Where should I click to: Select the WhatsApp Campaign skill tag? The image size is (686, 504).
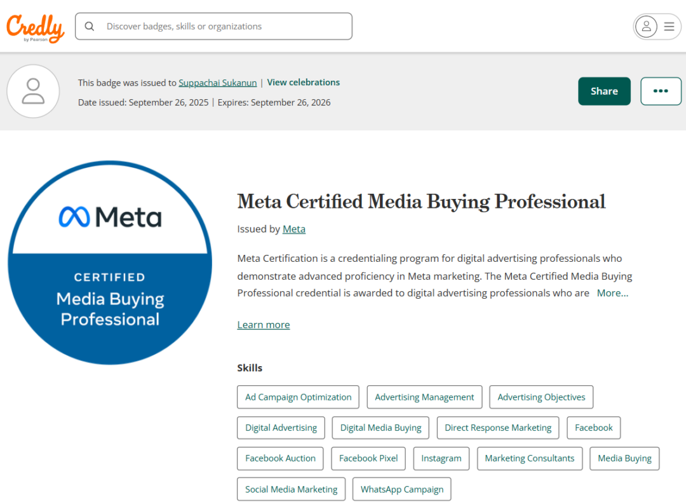tap(401, 489)
